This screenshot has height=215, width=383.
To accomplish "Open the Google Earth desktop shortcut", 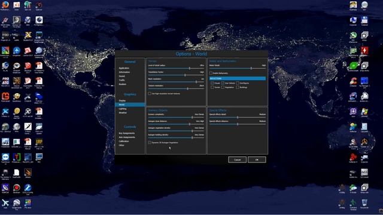I will (17, 202).
